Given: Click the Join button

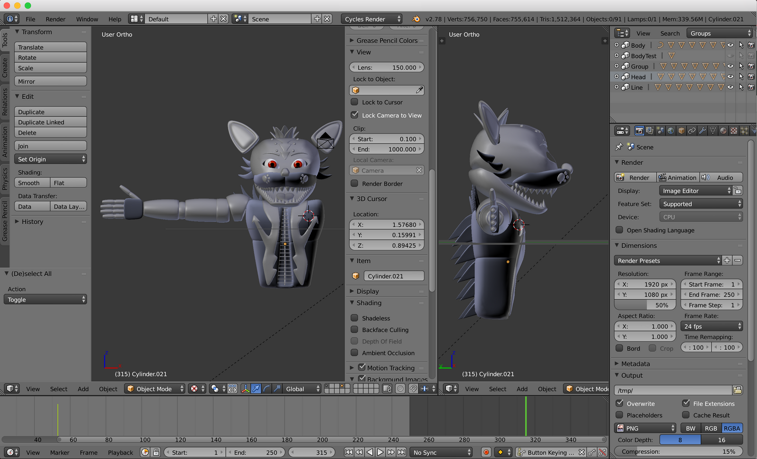Looking at the screenshot, I should point(51,146).
